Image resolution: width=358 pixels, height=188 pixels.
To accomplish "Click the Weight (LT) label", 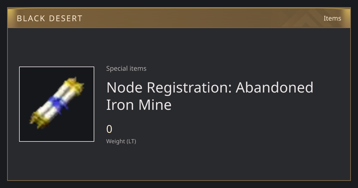I will (x=121, y=141).
